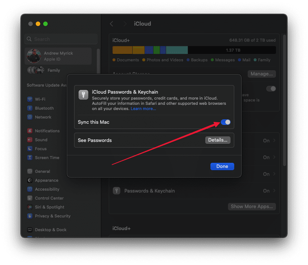Click the Notifications label
This screenshot has height=265, width=308.
[x=47, y=131]
